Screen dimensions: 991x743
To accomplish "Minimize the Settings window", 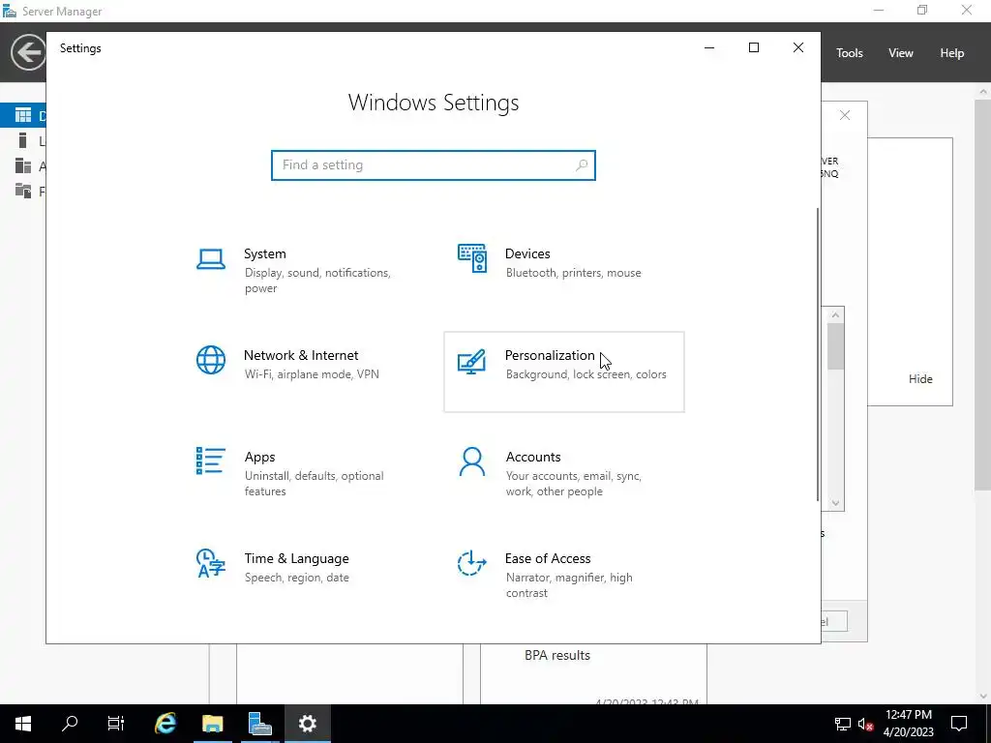I will pyautogui.click(x=709, y=48).
